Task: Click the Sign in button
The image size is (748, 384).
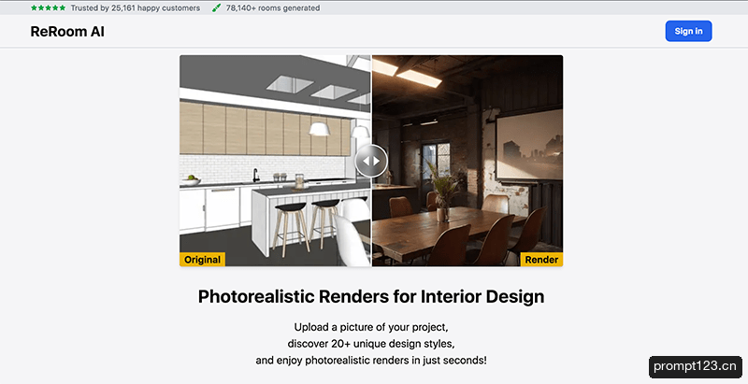Action: [x=688, y=31]
